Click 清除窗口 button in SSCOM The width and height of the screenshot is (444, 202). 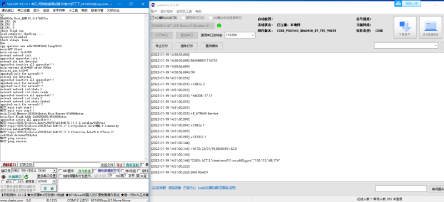pos(9,165)
